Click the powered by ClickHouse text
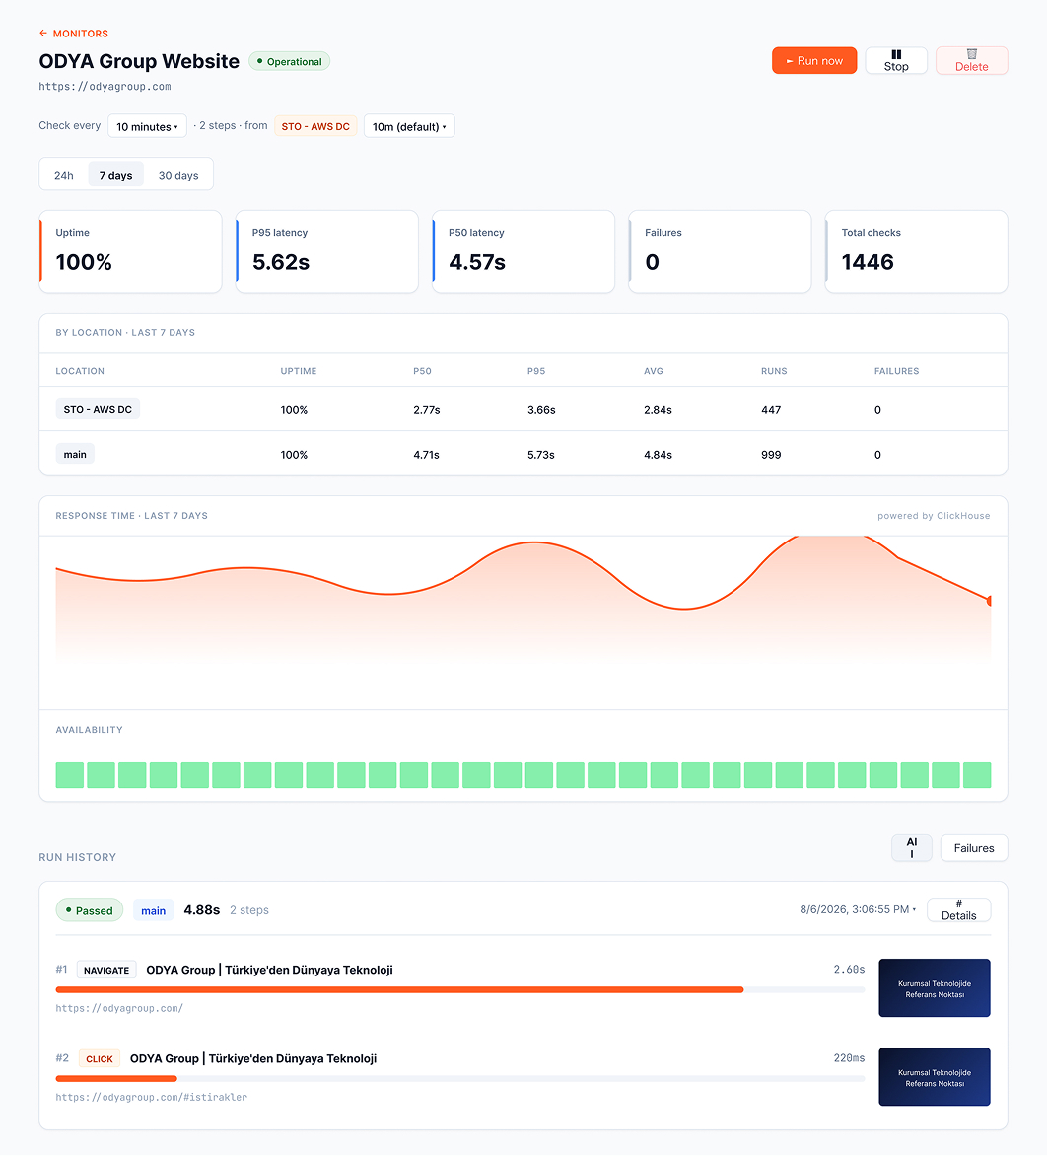Screen dimensions: 1047x1156 point(934,515)
